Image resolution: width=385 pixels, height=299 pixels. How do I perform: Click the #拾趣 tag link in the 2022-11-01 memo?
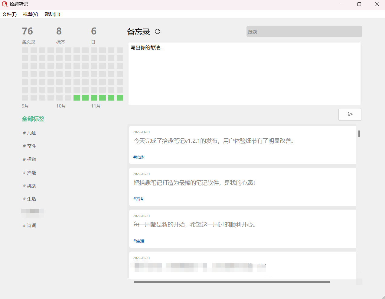[139, 157]
